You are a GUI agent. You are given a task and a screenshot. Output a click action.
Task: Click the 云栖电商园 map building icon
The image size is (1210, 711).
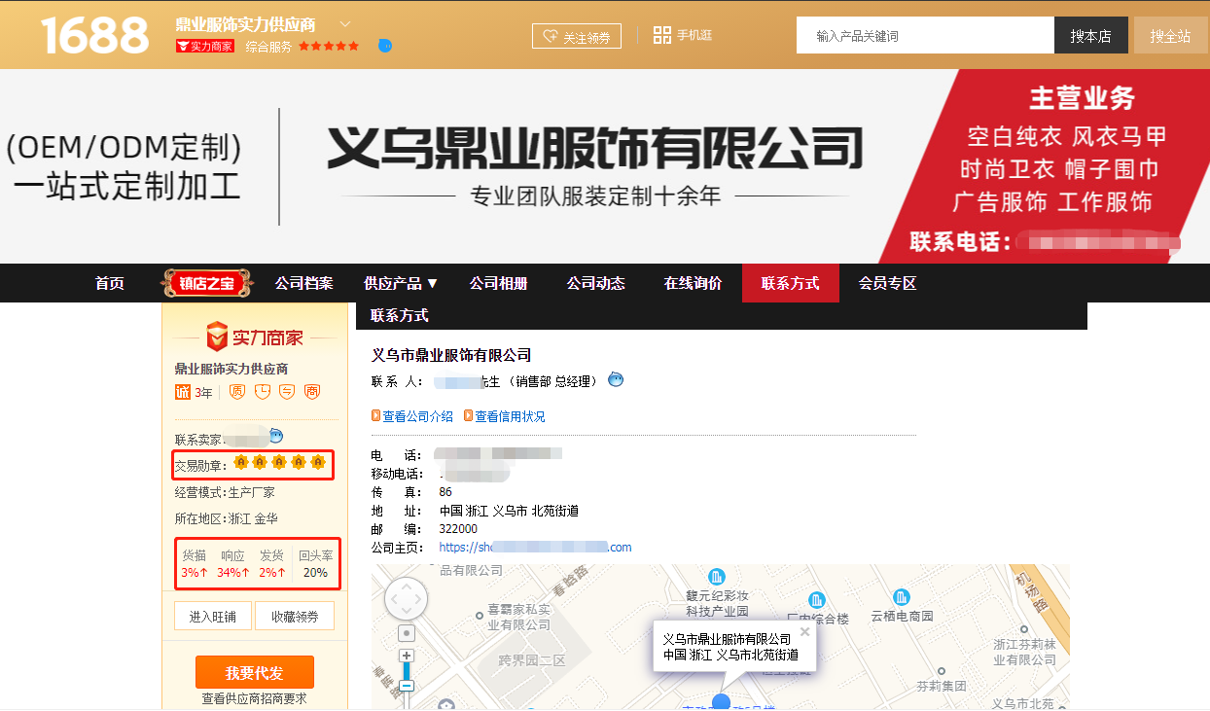(x=902, y=596)
